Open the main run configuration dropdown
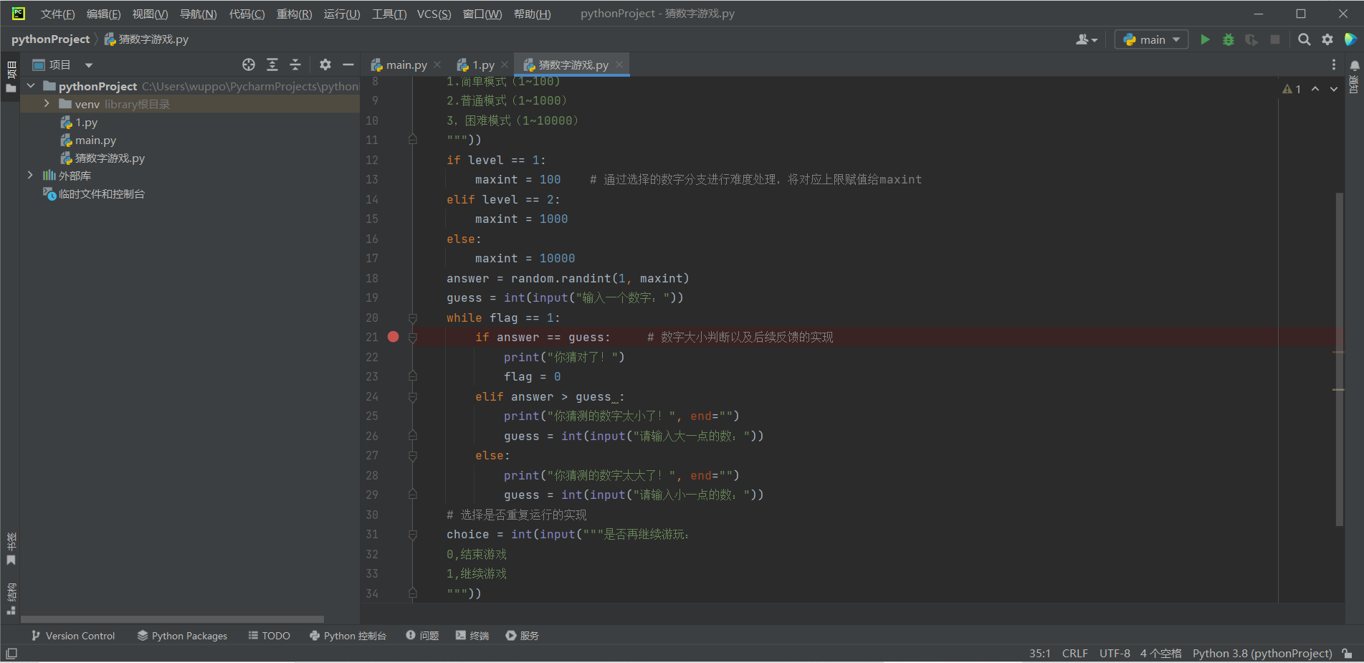 pos(1151,39)
